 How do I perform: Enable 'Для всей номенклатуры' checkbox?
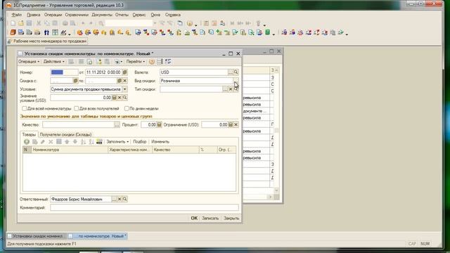(x=25, y=108)
